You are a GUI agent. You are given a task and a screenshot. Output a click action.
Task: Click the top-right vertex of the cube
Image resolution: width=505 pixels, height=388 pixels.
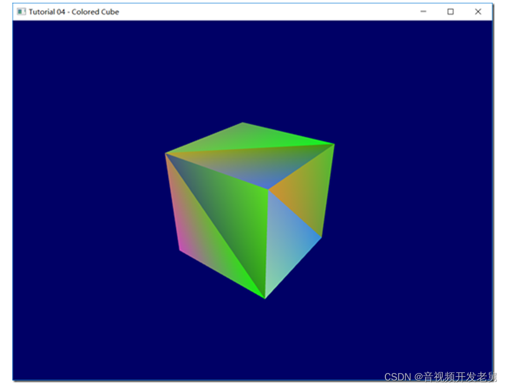[332, 144]
